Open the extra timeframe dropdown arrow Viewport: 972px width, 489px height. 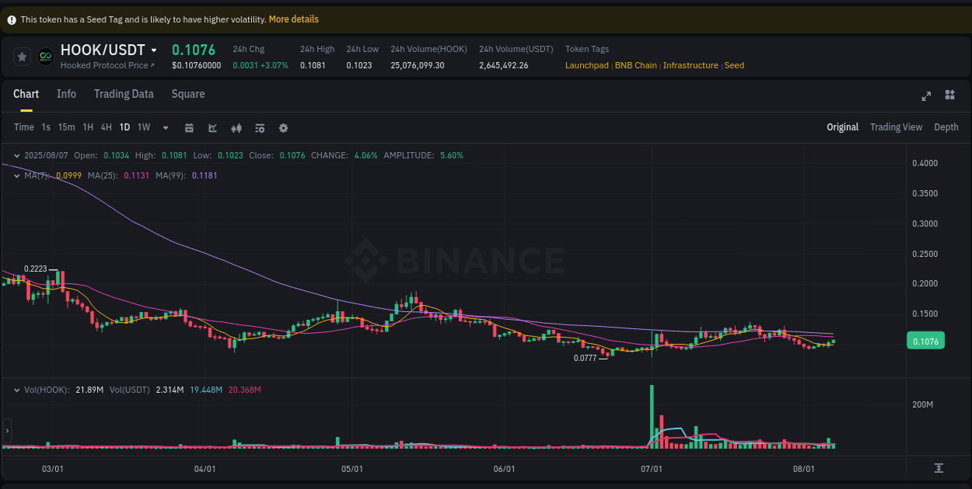165,127
